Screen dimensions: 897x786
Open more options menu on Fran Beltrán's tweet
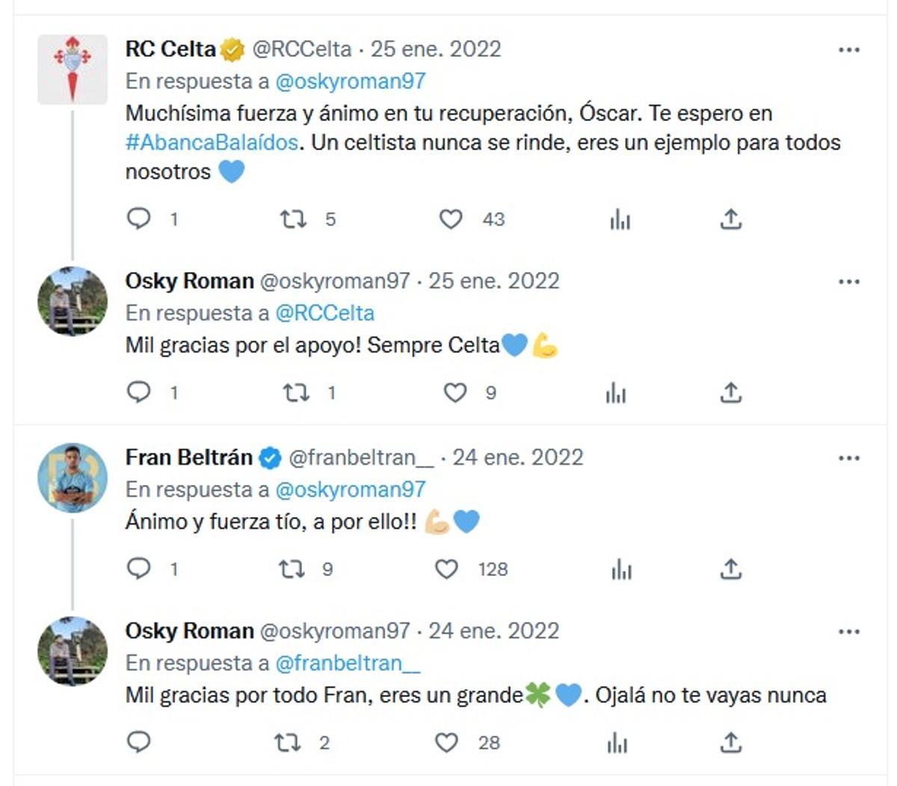tap(848, 457)
